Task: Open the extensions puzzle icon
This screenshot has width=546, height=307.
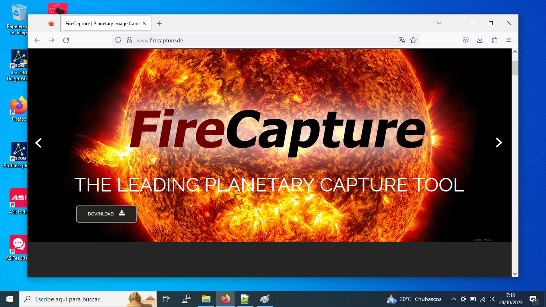Action: (494, 40)
